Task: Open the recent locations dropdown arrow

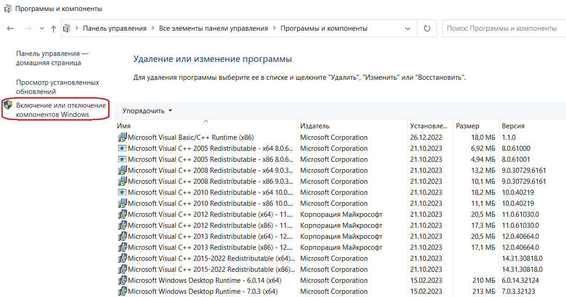Action: point(42,28)
